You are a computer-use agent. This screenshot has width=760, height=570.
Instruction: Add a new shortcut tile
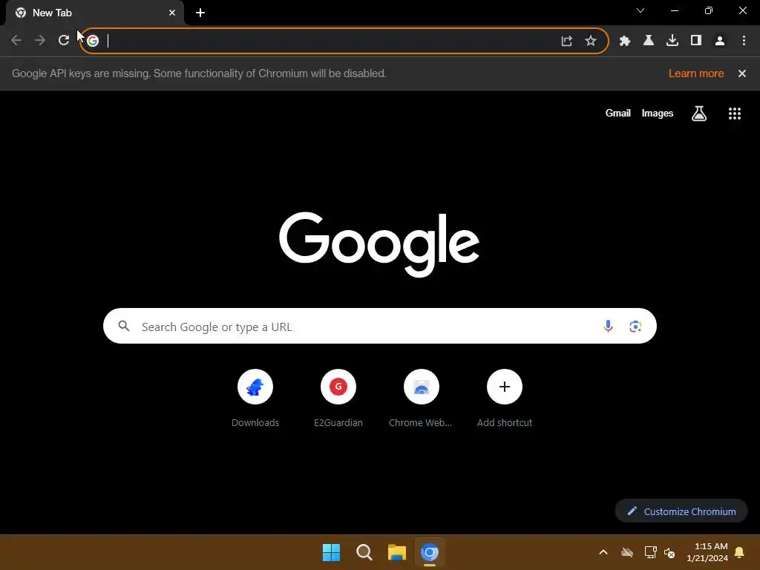coord(505,399)
